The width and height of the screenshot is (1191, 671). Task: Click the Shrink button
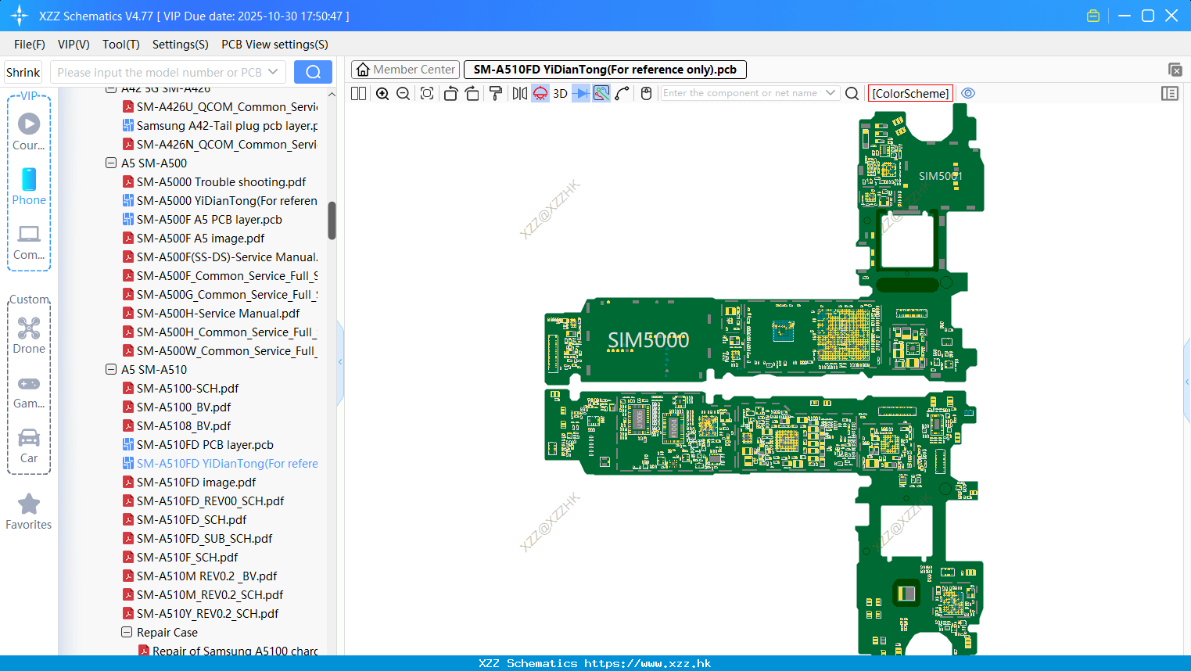[23, 72]
